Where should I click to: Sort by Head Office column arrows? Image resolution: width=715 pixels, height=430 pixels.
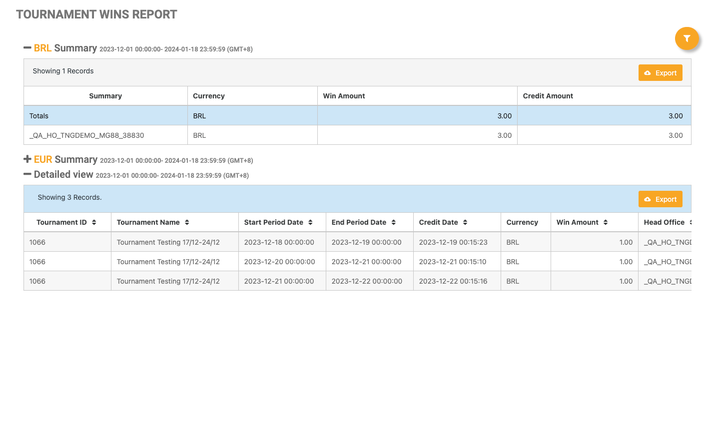pyautogui.click(x=690, y=222)
